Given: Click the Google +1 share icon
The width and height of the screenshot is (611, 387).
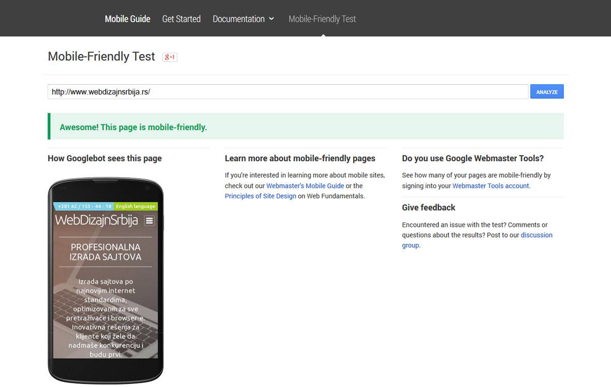Looking at the screenshot, I should [170, 57].
